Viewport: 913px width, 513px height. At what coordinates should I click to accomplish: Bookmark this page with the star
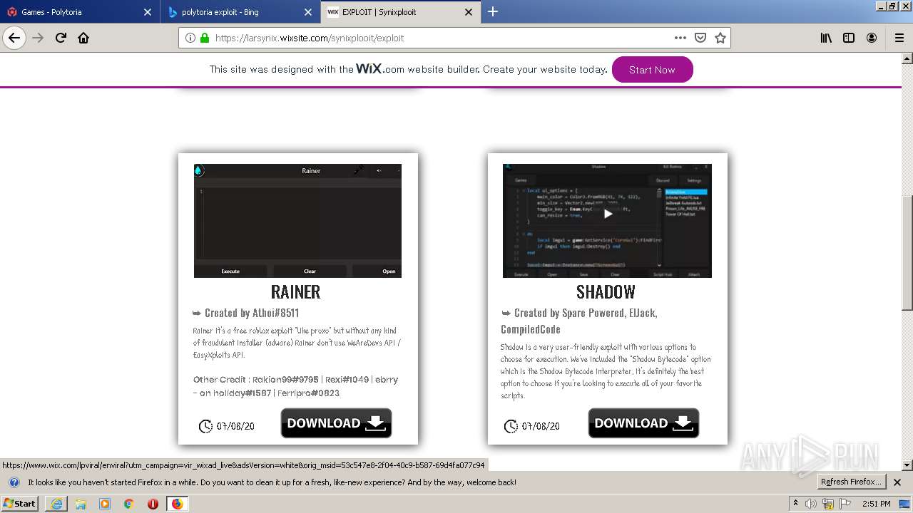[x=720, y=38]
